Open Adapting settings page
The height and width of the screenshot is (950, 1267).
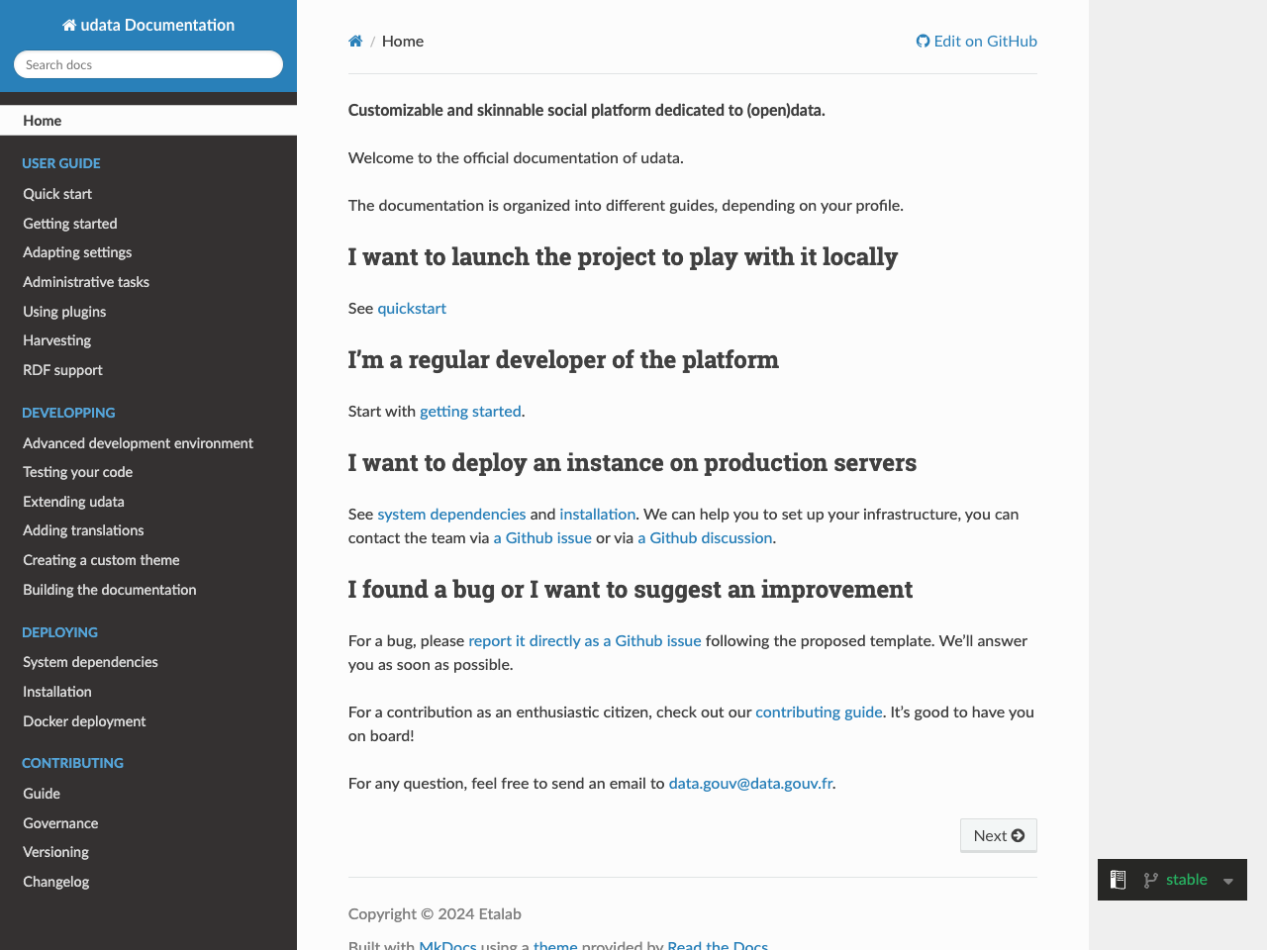(148, 252)
